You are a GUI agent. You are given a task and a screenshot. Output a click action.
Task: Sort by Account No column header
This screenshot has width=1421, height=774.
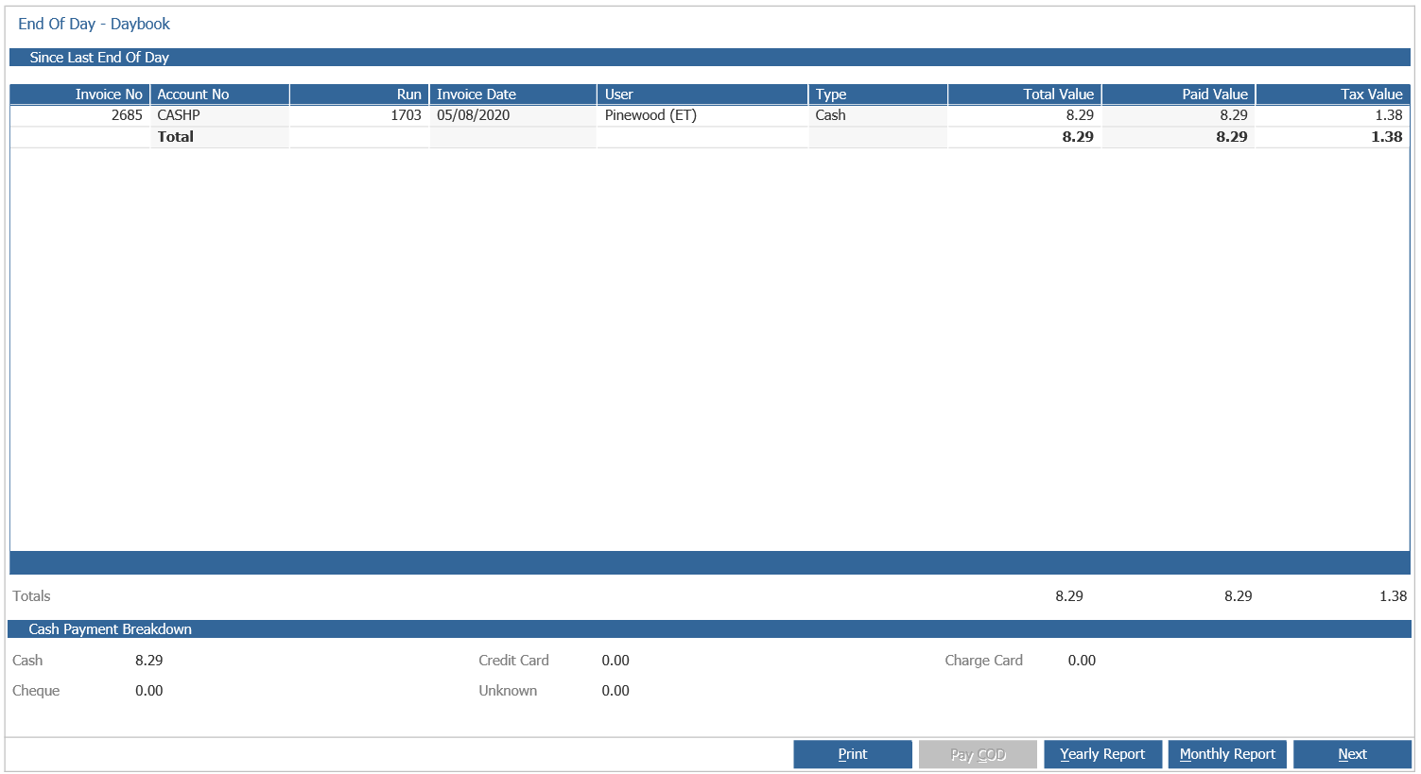(219, 95)
